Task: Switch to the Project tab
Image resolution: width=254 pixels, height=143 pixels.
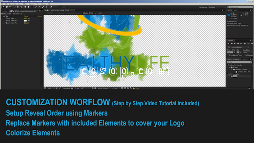Action: point(4,11)
